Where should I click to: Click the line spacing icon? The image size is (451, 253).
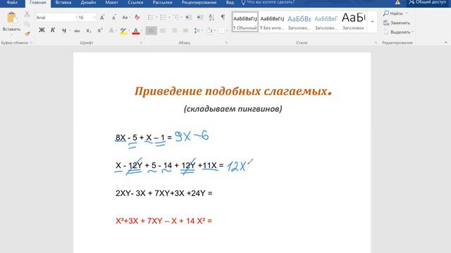pos(197,30)
